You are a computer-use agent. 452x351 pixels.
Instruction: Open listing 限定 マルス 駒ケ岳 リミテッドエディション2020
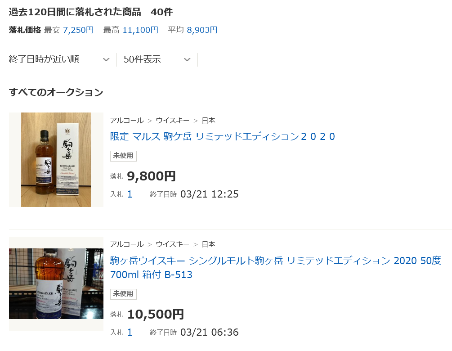point(222,136)
